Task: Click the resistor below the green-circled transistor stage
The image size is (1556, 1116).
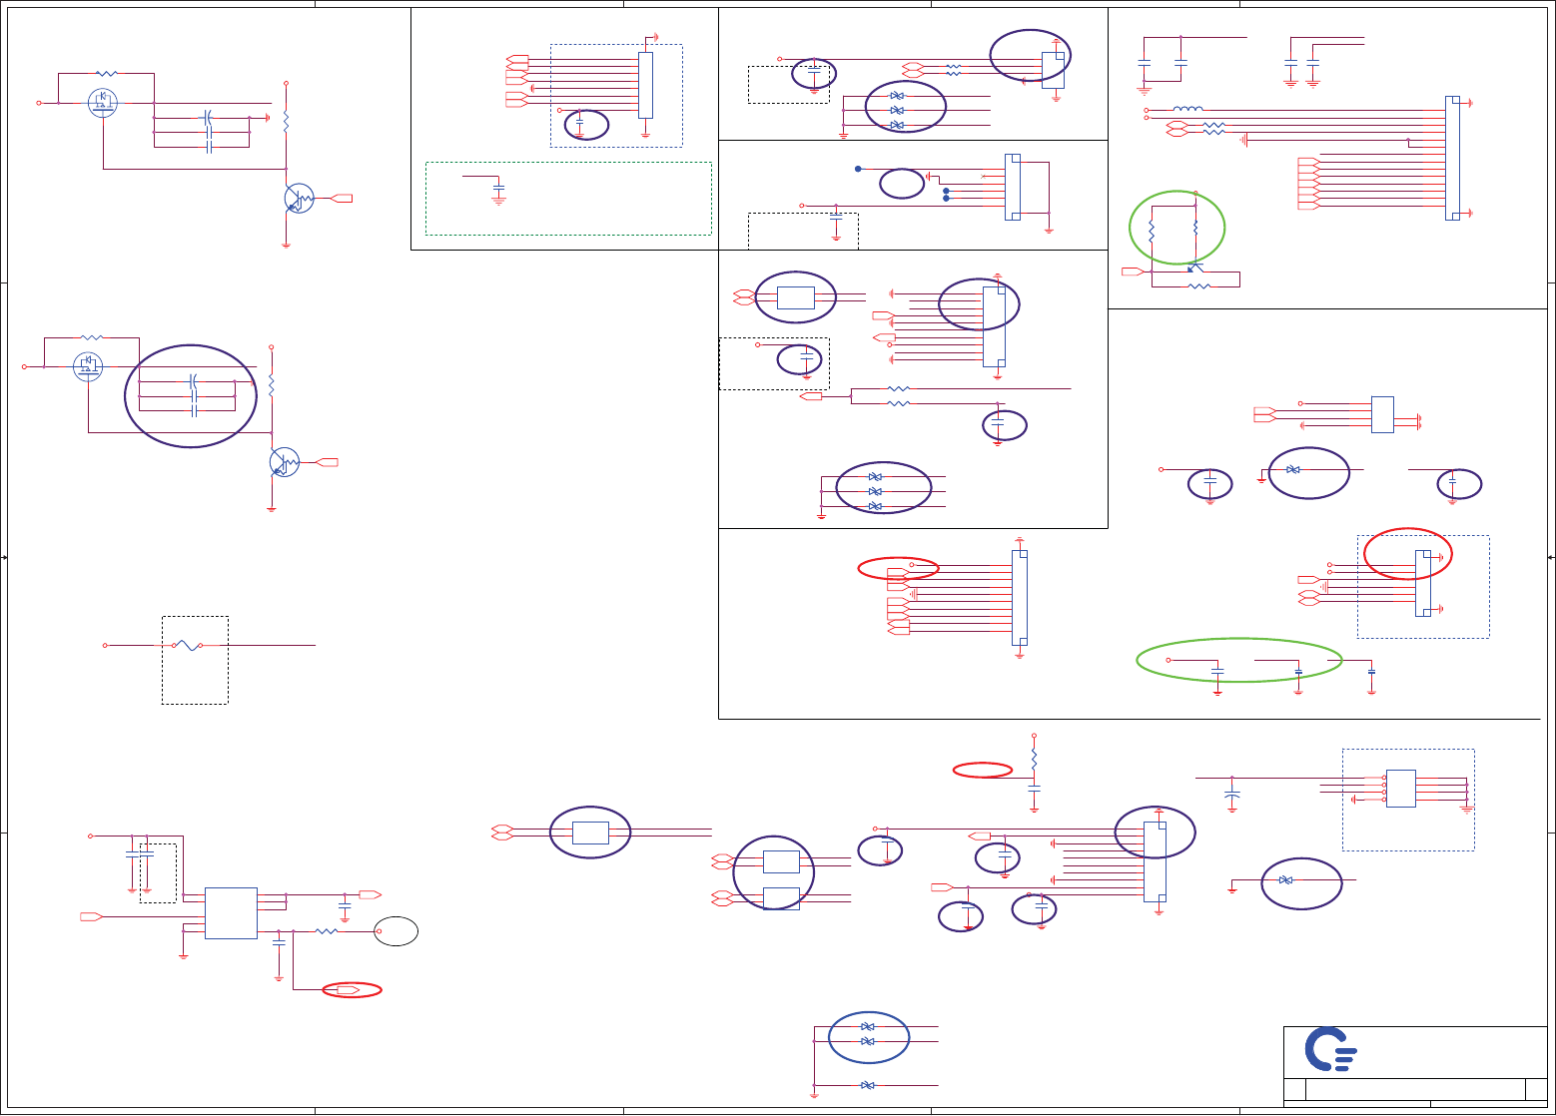Action: [1199, 286]
